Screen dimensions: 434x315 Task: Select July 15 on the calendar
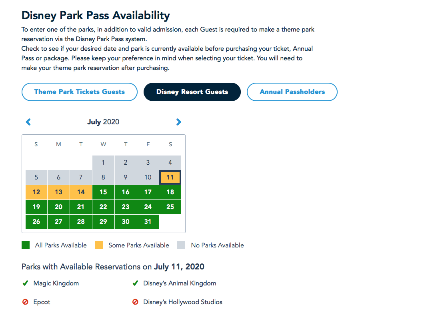coord(103,192)
